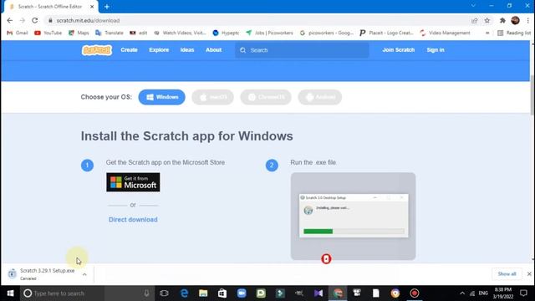Screen dimensions: 535x301
Task: Click the Scratch logo in the navigation bar
Action: [97, 50]
